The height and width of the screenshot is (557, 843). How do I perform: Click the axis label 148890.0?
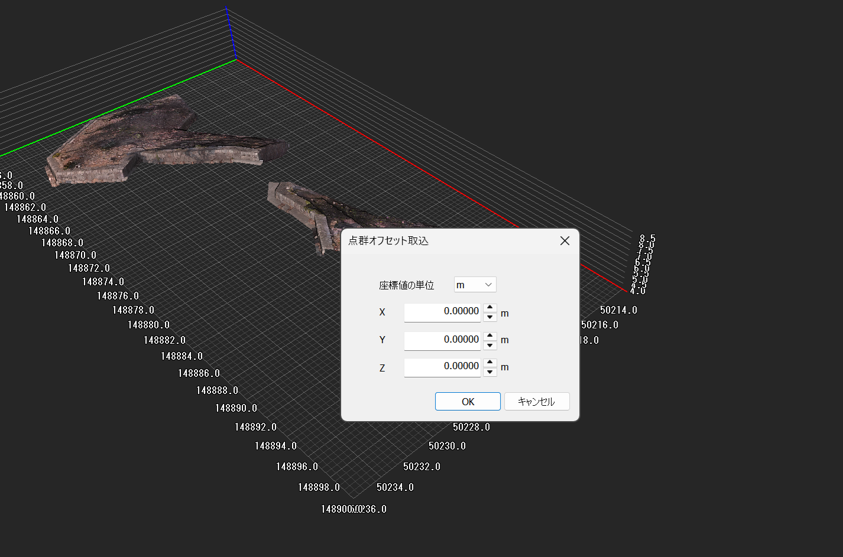[236, 408]
